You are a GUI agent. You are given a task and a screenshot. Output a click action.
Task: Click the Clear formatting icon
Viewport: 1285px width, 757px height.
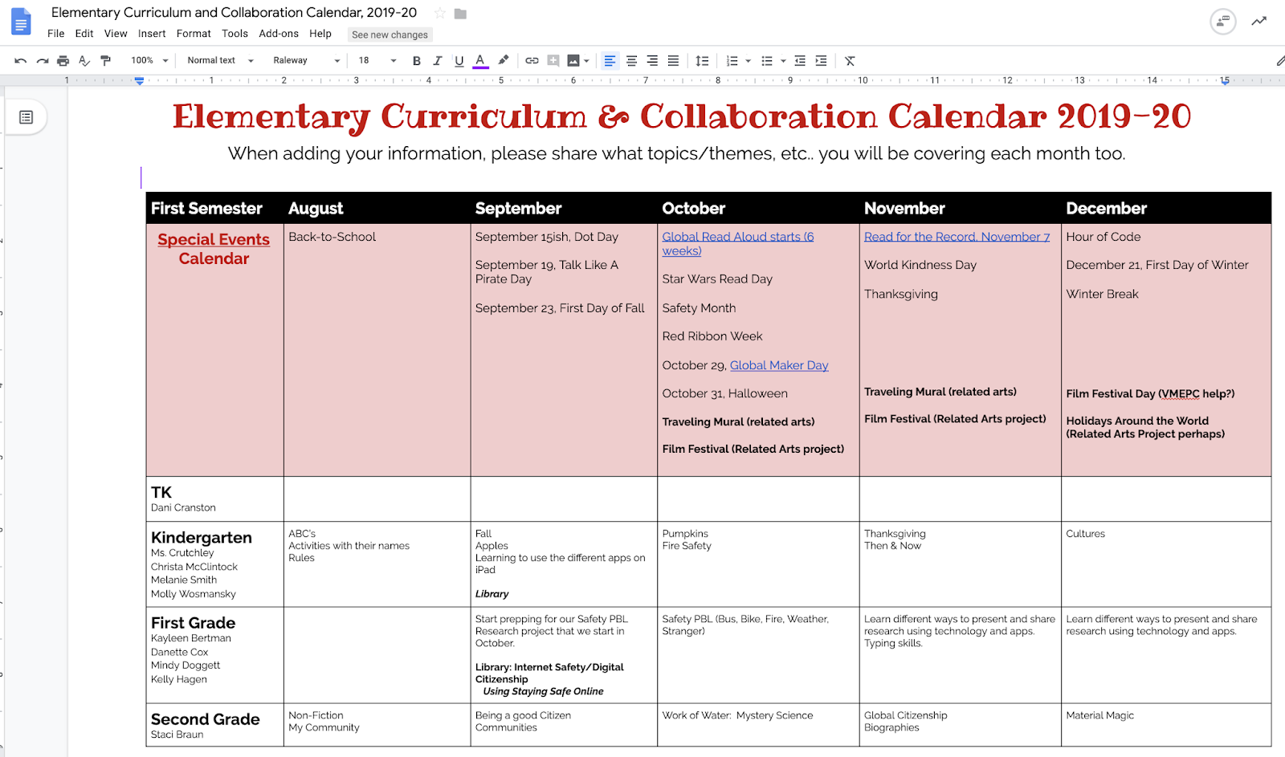coord(850,60)
